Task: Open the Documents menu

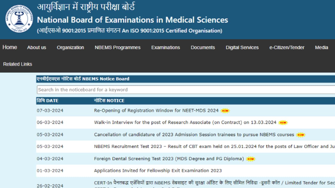Action: coord(203,48)
